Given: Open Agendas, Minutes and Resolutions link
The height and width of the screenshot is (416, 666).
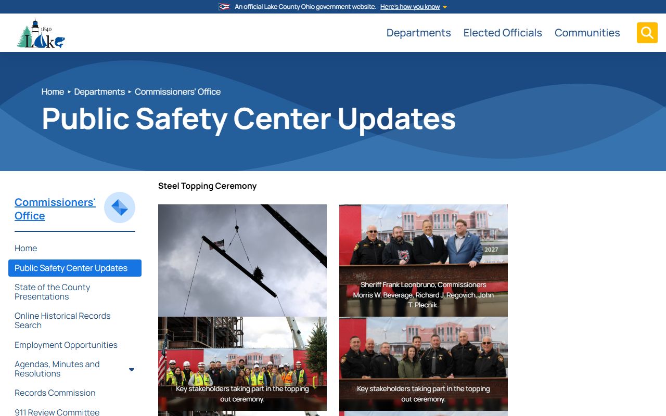Looking at the screenshot, I should point(57,369).
